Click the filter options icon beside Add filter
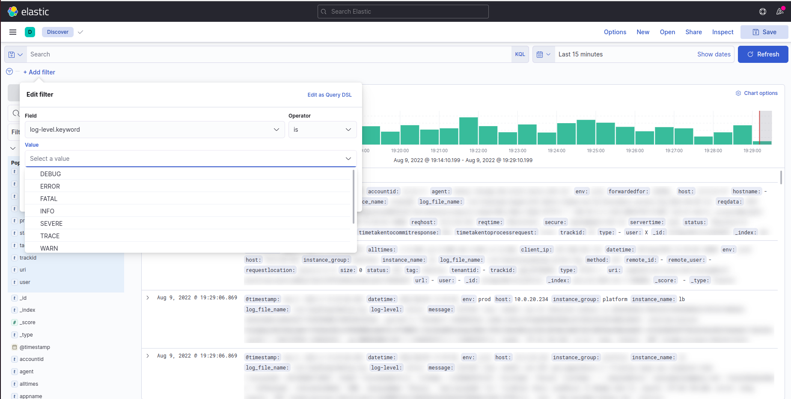Image resolution: width=791 pixels, height=399 pixels. pyautogui.click(x=9, y=71)
